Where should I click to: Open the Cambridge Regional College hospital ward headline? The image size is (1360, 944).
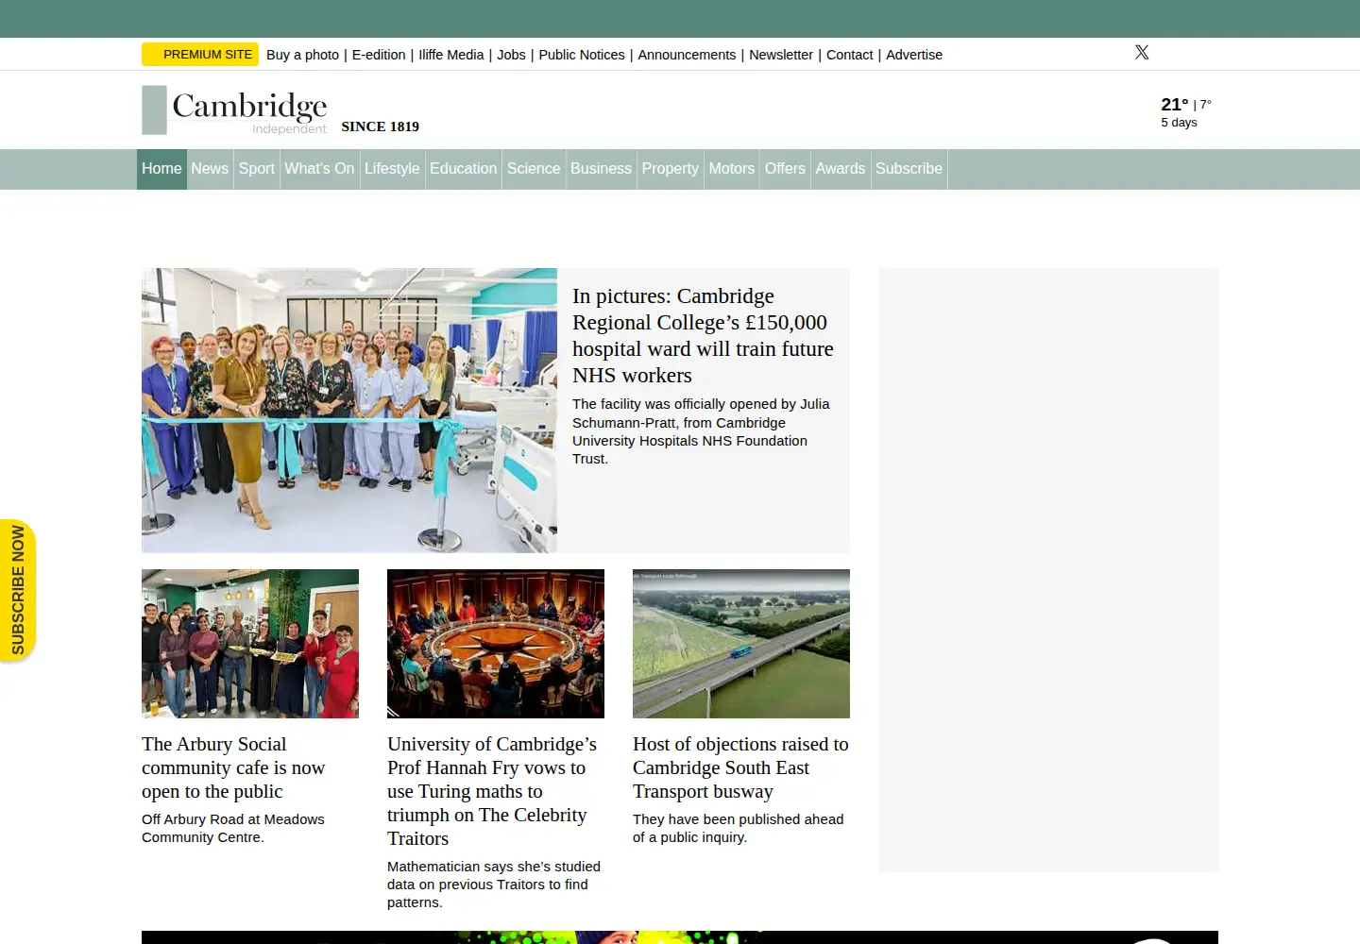pyautogui.click(x=703, y=336)
